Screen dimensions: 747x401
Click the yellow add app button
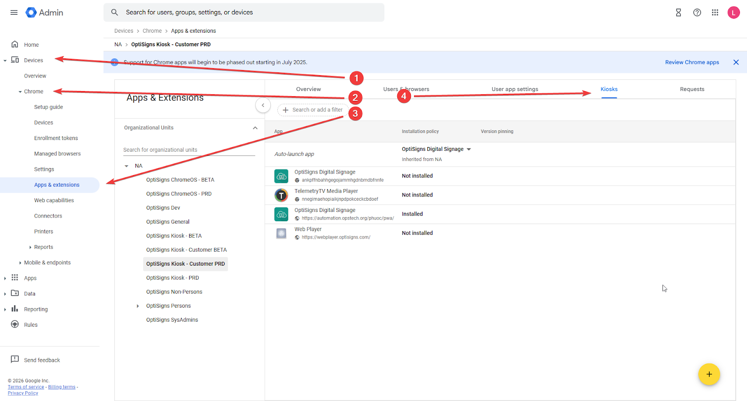[709, 374]
